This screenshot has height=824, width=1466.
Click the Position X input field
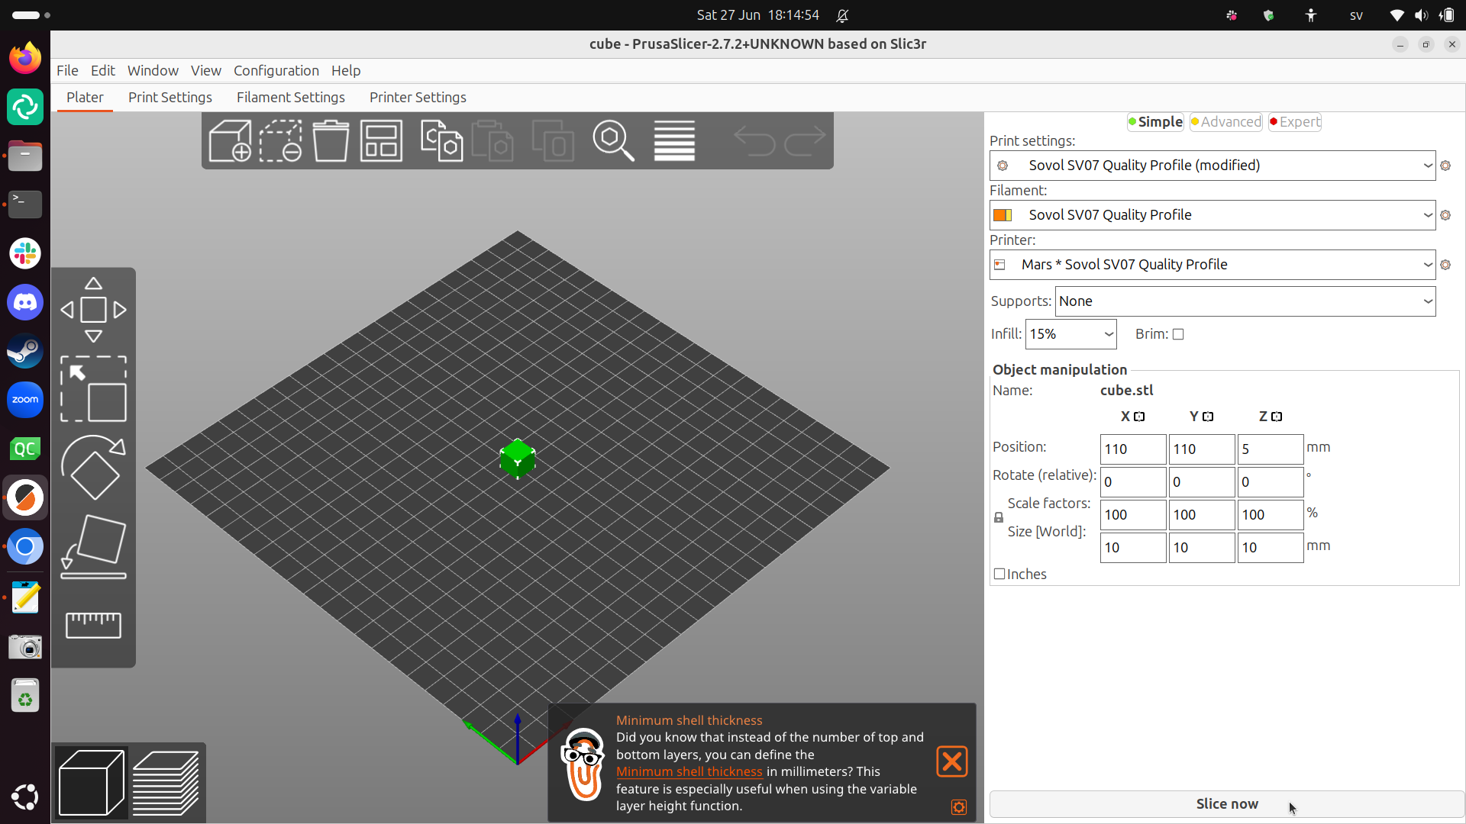[x=1133, y=449]
